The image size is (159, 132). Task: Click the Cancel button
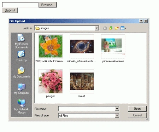tap(137, 115)
